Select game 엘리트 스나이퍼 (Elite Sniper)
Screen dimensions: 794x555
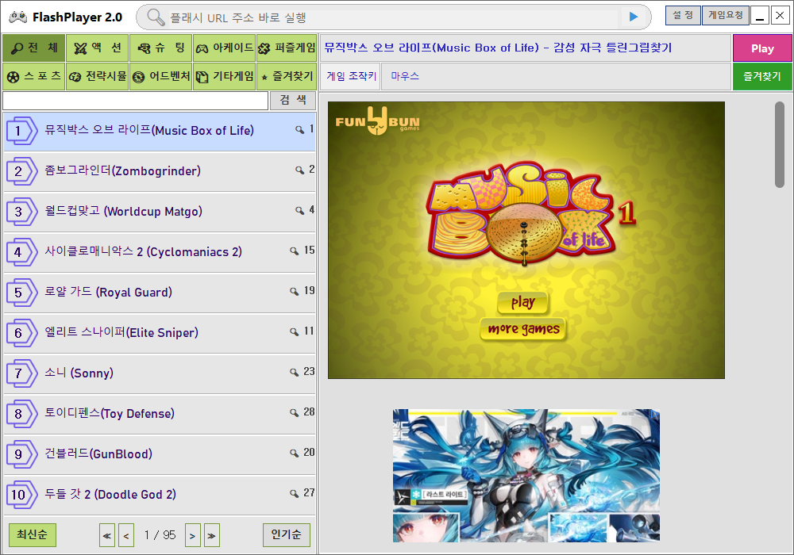(160, 333)
